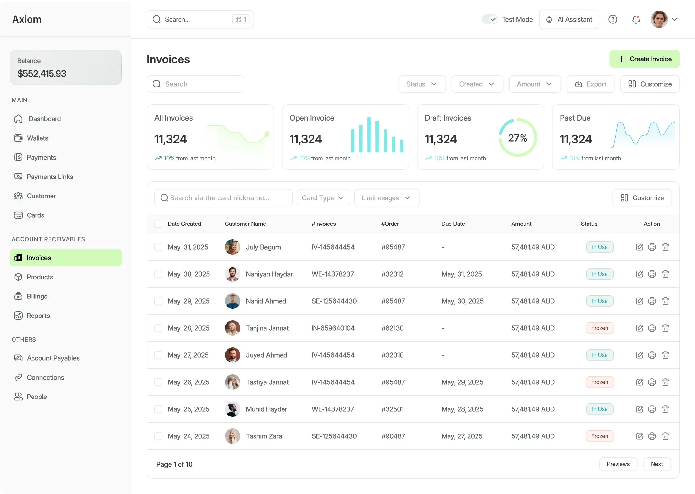This screenshot has height=494, width=695.
Task: Go to Next page of invoices
Action: point(656,464)
